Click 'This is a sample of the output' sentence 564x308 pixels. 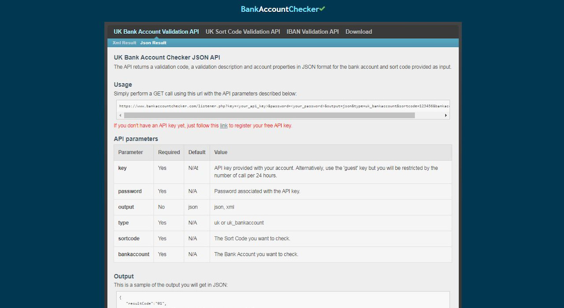tap(171, 285)
